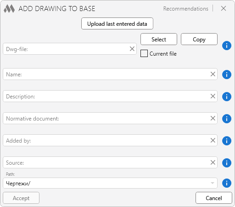Screen dimensions: 235x207
Task: Click the Select button
Action: 159,39
